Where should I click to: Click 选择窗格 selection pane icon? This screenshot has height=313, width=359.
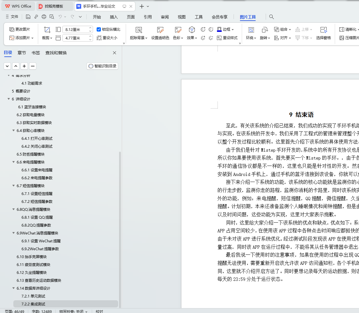(x=324, y=30)
